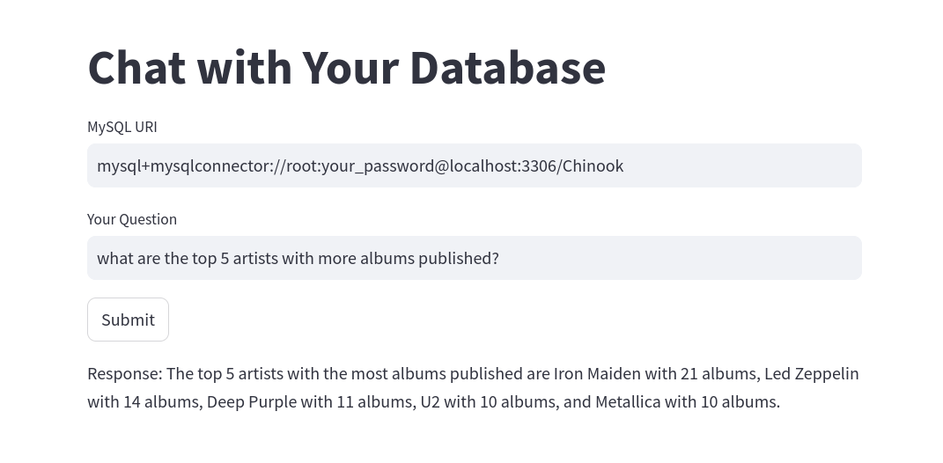Click the "Chat with Your Database" heading

click(x=346, y=68)
